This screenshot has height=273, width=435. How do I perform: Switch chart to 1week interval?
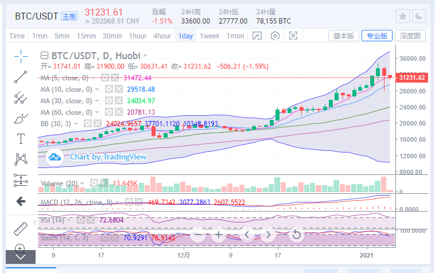[x=209, y=36]
